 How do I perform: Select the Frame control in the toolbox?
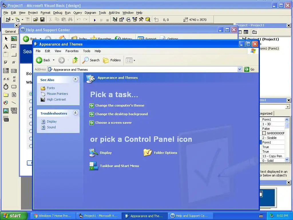click(x=6, y=54)
